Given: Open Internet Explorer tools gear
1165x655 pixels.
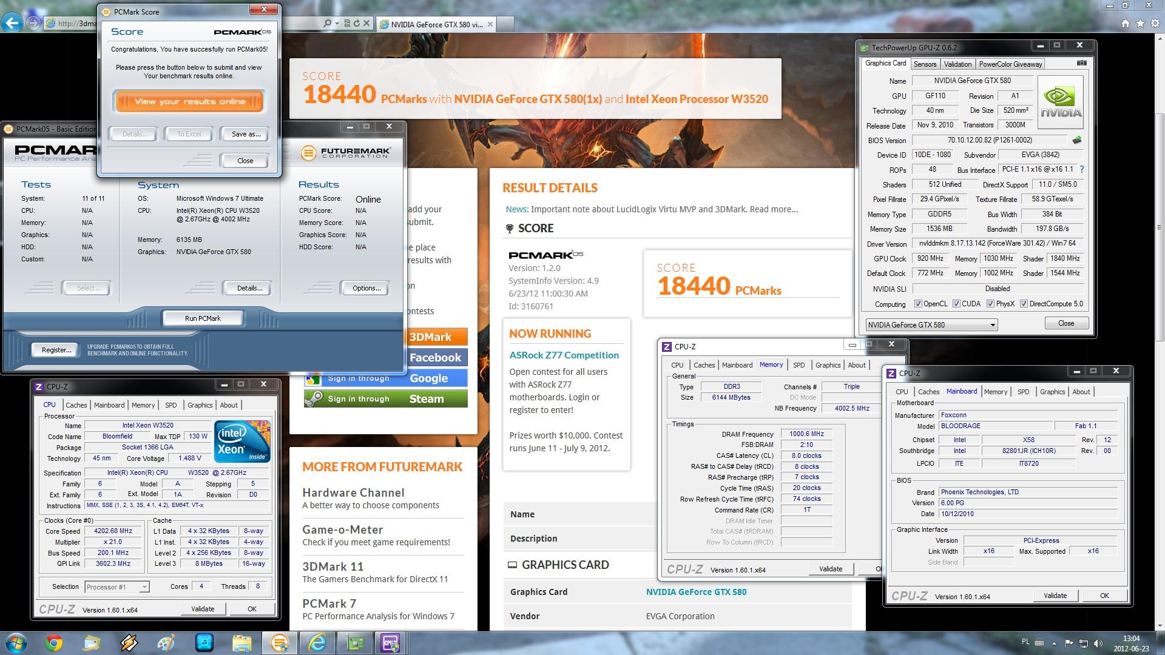Looking at the screenshot, I should (1155, 24).
